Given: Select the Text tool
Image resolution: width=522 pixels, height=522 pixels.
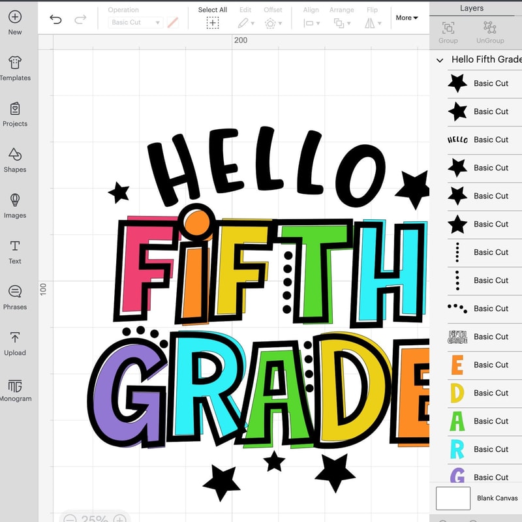Looking at the screenshot, I should click(x=15, y=250).
